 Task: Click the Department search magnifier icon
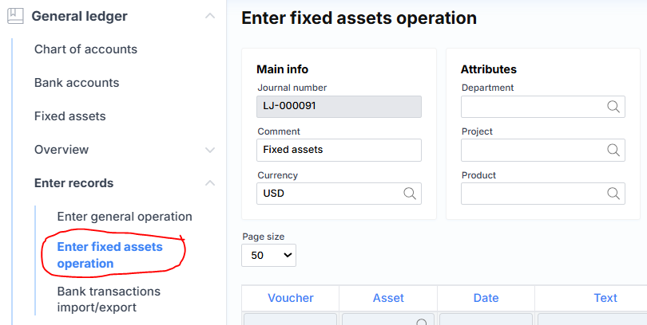pyautogui.click(x=613, y=107)
